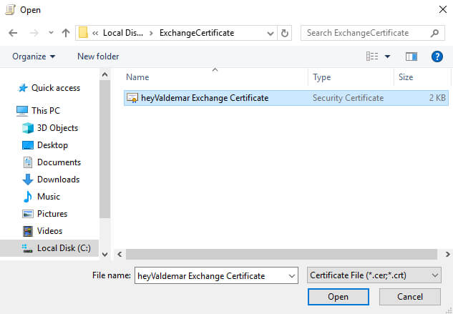
Task: Click the navigation pane vertical scrollbar thumb
Action: coord(105,149)
